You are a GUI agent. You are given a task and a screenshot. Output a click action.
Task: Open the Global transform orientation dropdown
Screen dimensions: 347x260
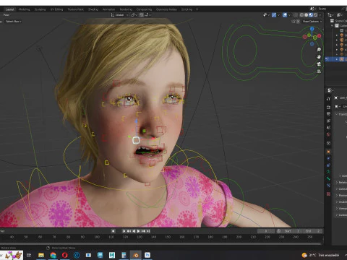coord(119,15)
